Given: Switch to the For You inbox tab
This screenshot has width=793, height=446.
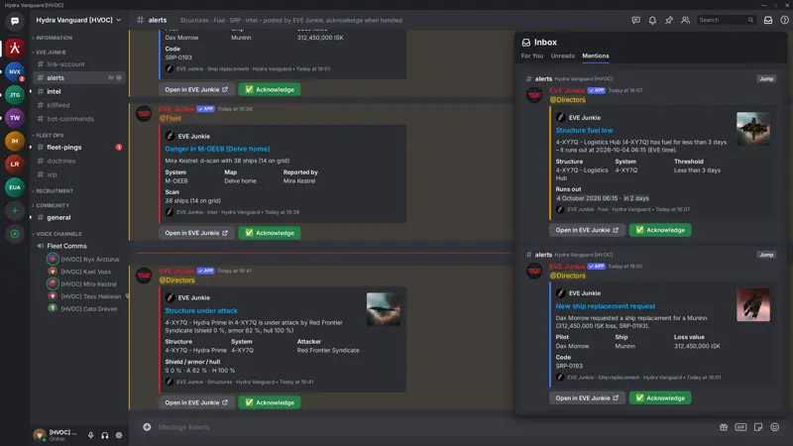Looking at the screenshot, I should (x=532, y=56).
